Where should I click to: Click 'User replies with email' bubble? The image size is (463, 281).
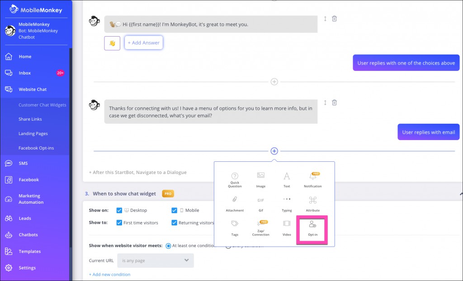point(429,132)
